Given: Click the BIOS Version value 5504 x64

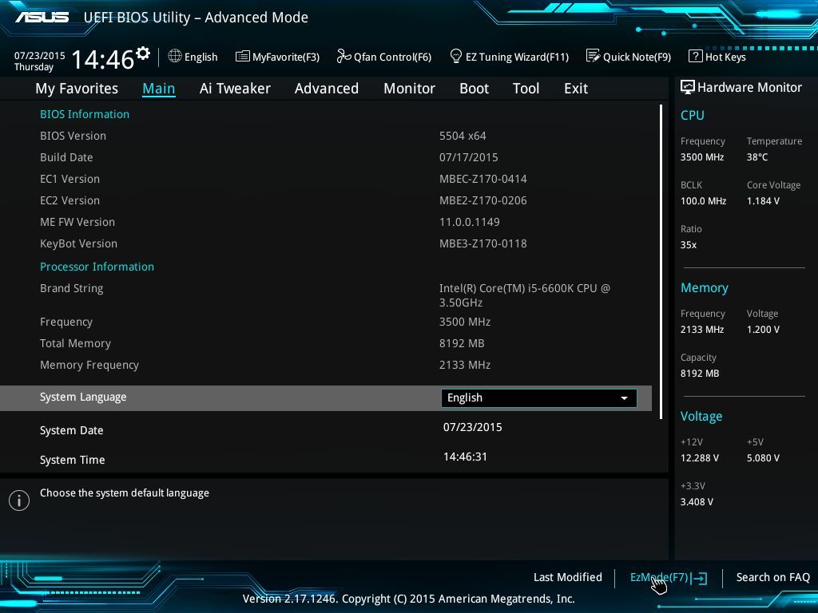Looking at the screenshot, I should pos(463,136).
